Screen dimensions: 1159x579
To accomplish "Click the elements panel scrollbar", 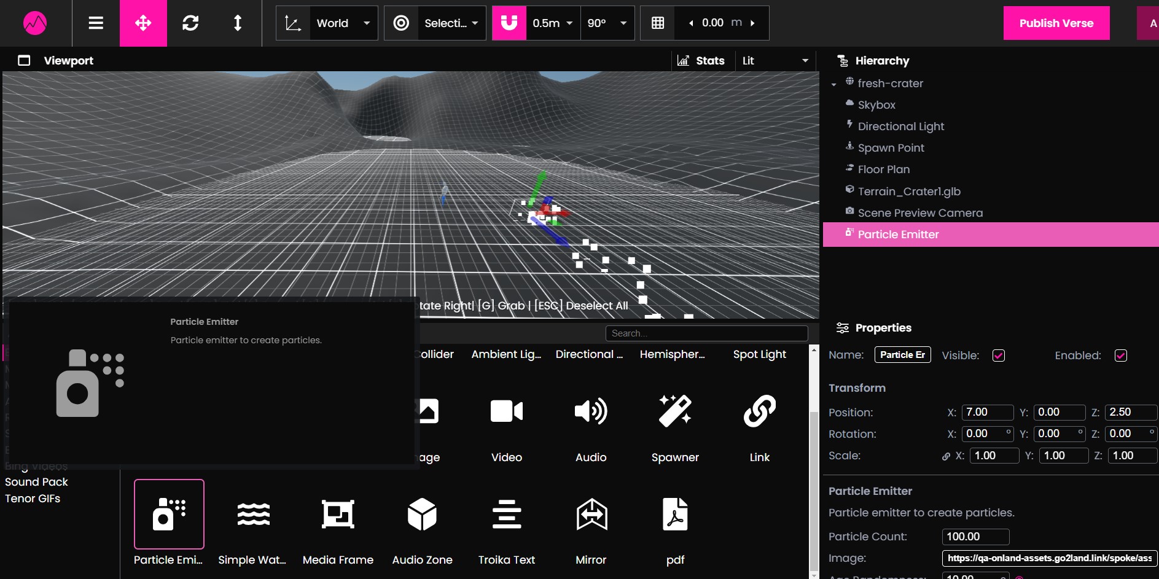I will (814, 491).
